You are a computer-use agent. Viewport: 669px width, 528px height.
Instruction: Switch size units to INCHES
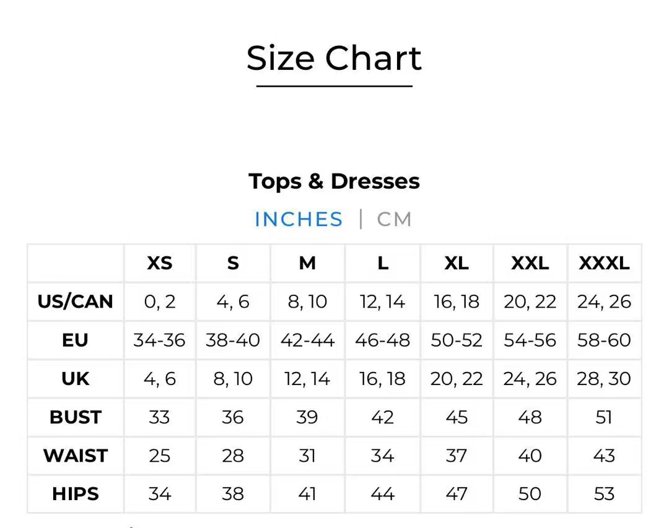tap(299, 219)
